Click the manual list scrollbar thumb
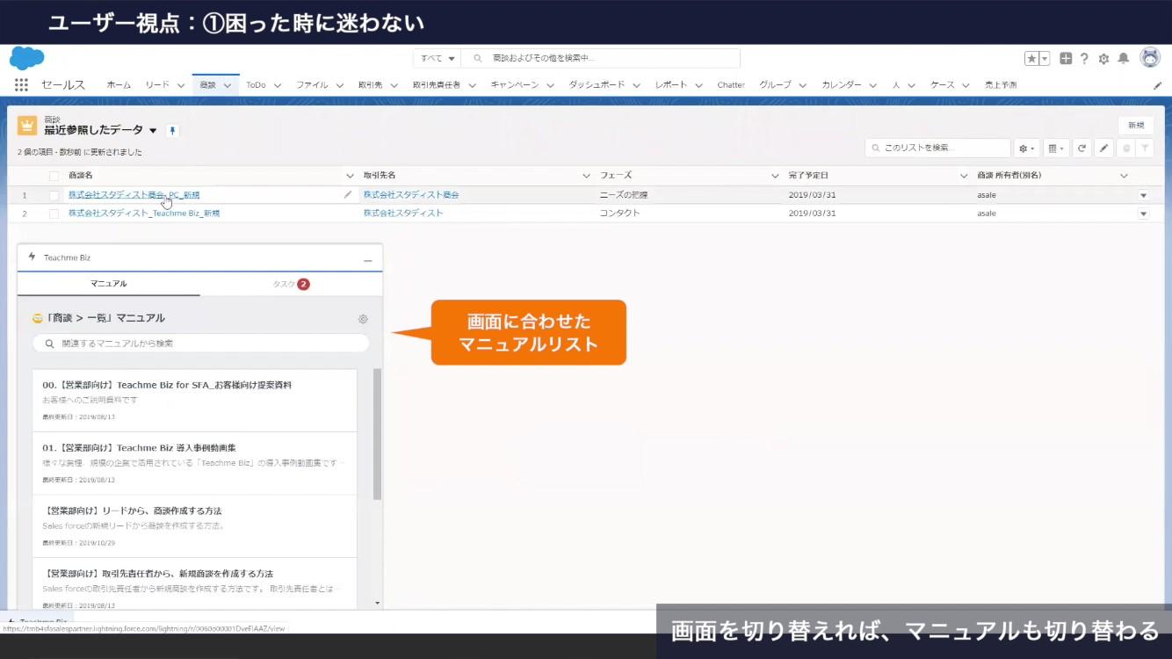Image resolution: width=1172 pixels, height=659 pixels. pyautogui.click(x=378, y=434)
